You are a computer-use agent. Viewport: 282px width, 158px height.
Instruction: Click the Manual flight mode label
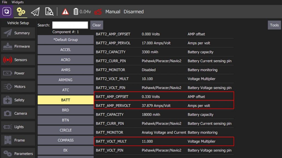[x=113, y=12]
